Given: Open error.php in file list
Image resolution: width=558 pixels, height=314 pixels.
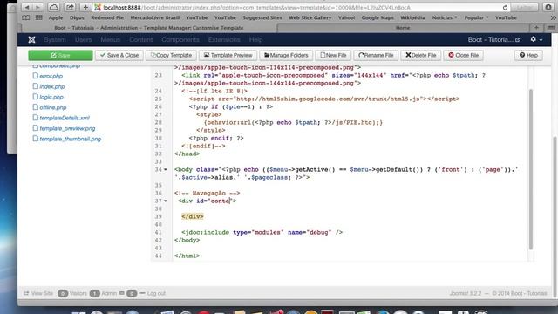Looking at the screenshot, I should [51, 76].
